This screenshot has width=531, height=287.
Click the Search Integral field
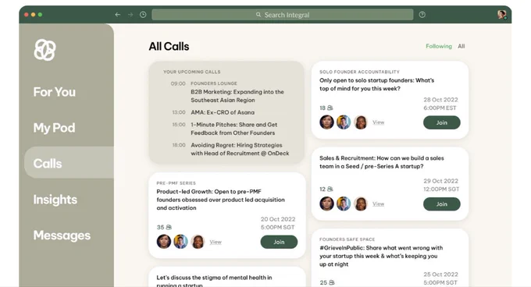tap(283, 15)
